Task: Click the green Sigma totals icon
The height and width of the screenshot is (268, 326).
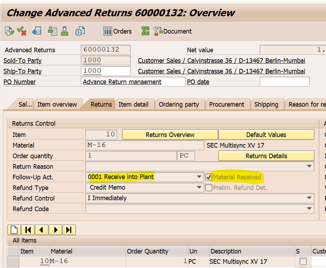Action: point(145,31)
